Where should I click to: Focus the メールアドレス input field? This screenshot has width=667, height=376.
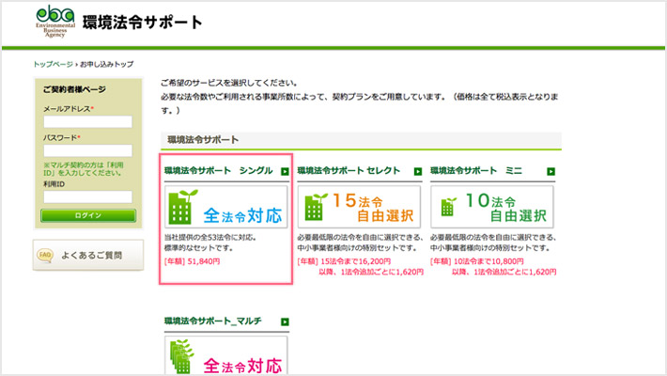point(87,122)
